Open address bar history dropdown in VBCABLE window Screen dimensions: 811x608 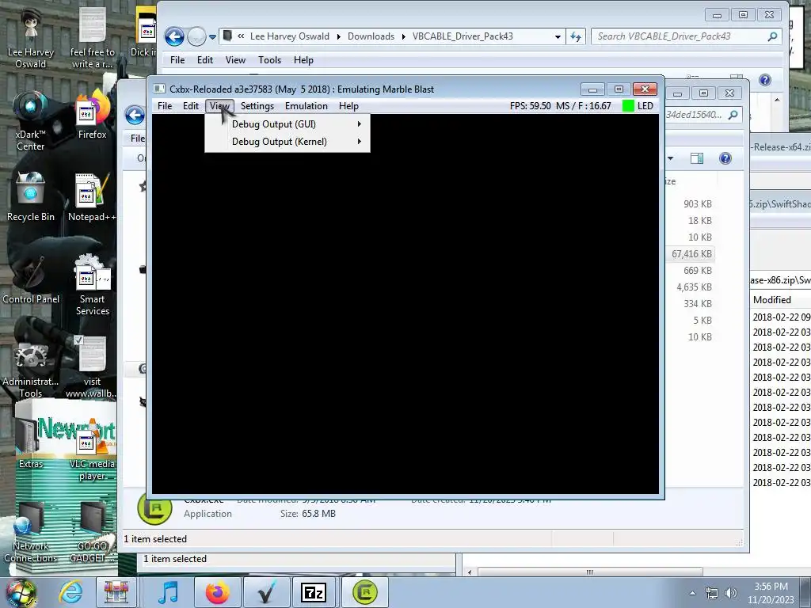[558, 36]
